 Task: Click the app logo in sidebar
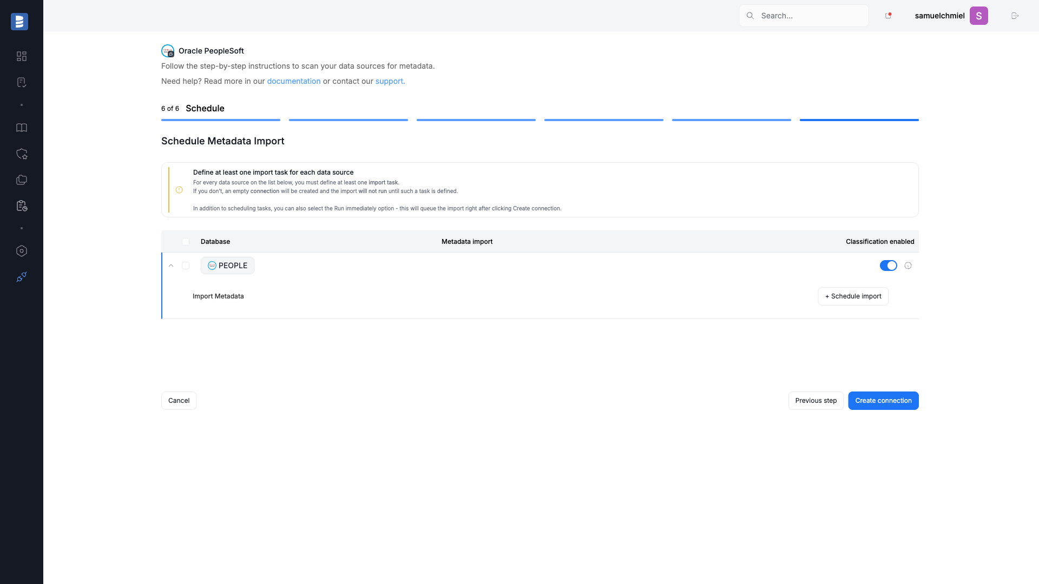[x=19, y=22]
